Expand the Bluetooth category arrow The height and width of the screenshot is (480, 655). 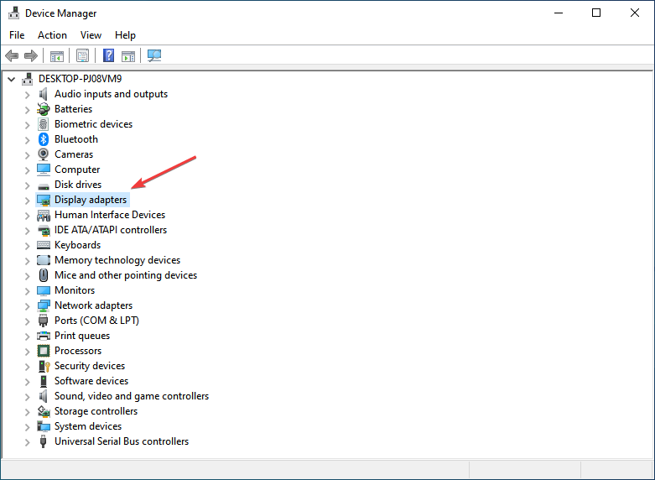pyautogui.click(x=27, y=140)
